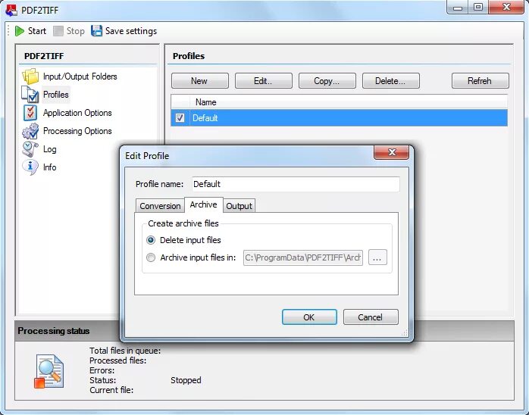Open Application Options in sidebar

[77, 113]
